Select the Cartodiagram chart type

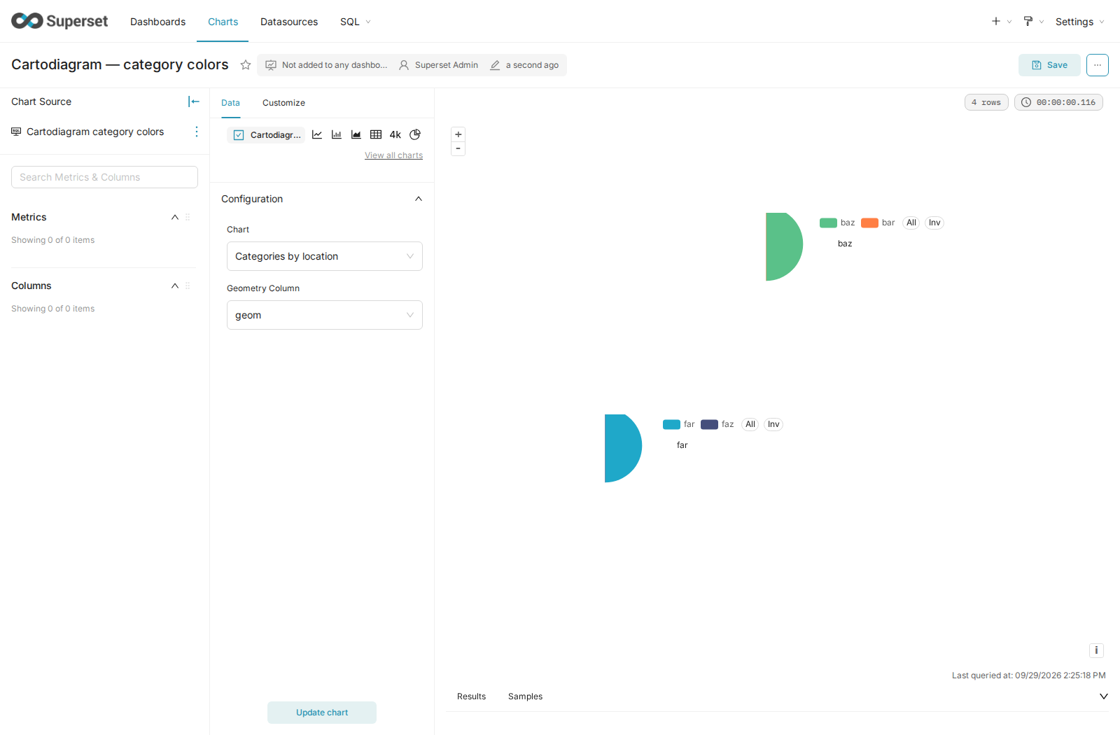click(x=267, y=135)
